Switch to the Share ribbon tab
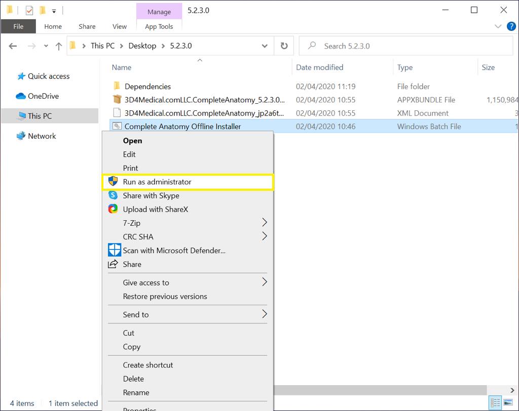519x411 pixels. [x=87, y=26]
